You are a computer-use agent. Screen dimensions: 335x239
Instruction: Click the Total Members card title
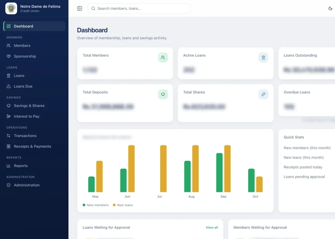click(96, 55)
